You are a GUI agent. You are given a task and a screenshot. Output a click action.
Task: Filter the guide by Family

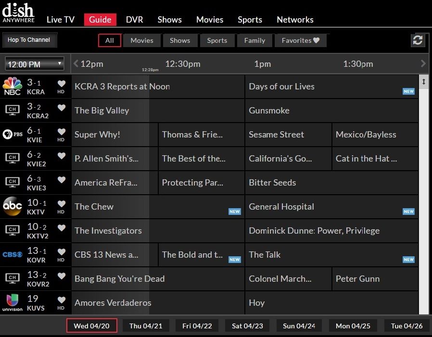coord(254,40)
